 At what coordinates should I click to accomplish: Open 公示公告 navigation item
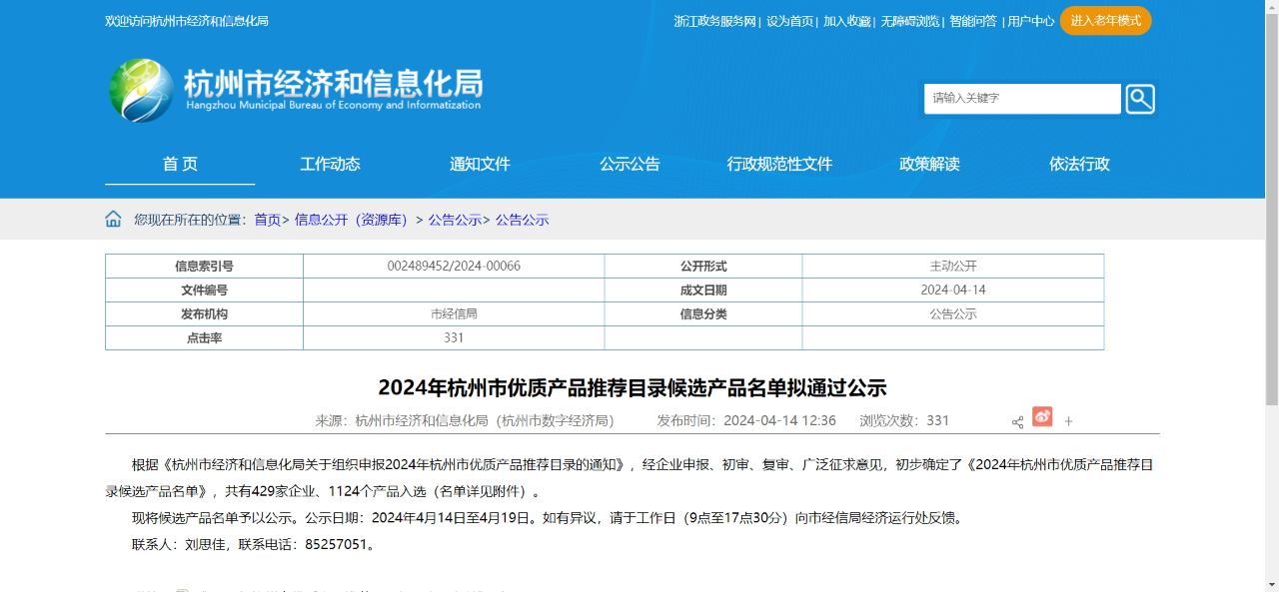tap(630, 165)
